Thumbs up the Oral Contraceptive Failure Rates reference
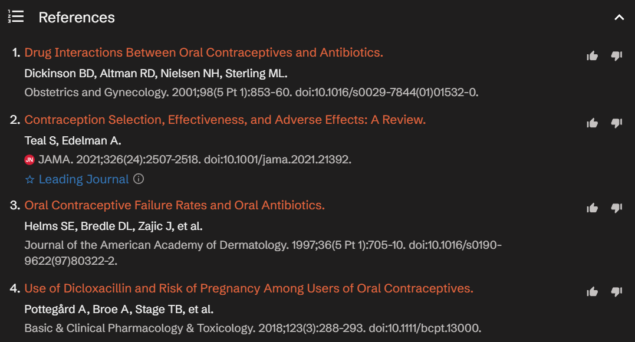The image size is (635, 342). pos(592,208)
